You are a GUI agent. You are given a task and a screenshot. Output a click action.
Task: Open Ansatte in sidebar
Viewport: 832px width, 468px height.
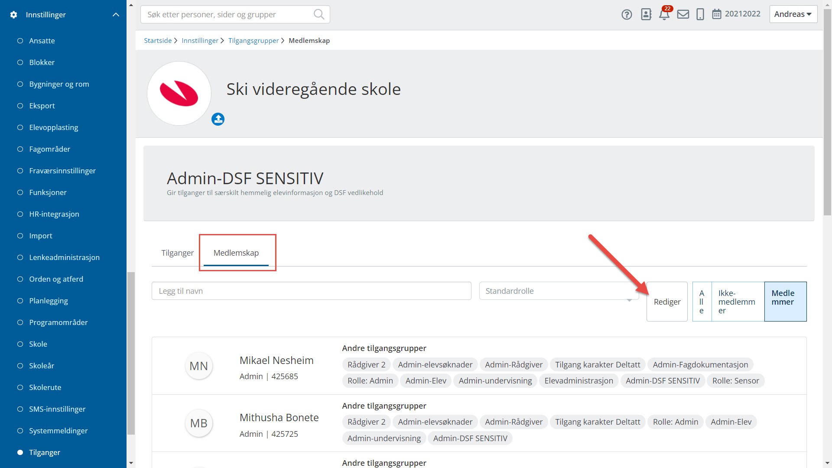[42, 41]
